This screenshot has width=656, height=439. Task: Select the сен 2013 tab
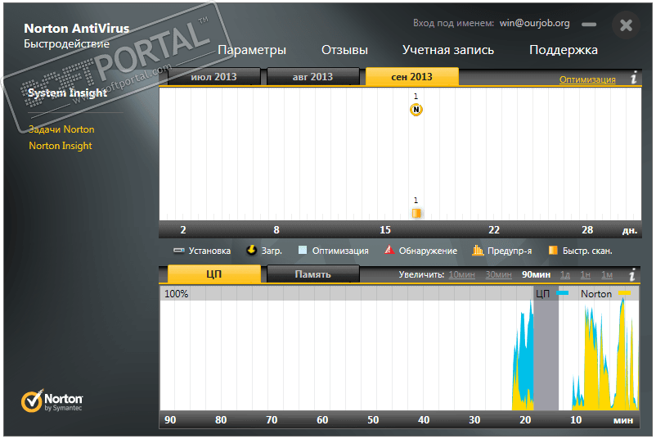pos(412,77)
